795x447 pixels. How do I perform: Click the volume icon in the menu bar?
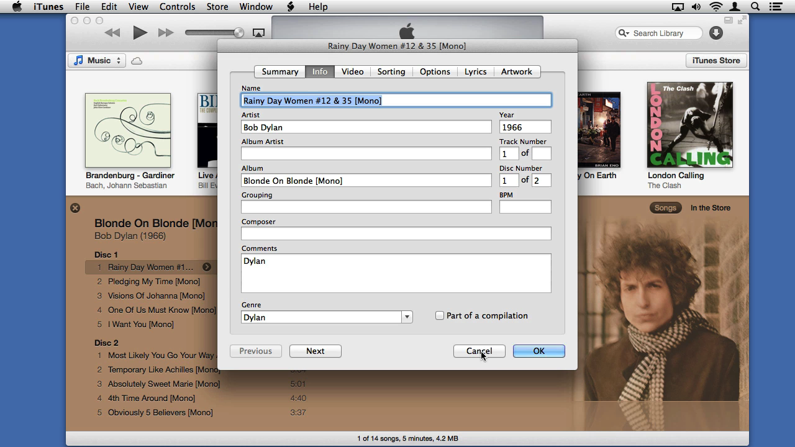[696, 7]
